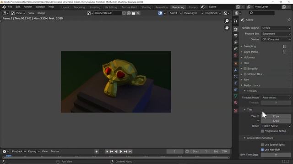Viewport: 293px width, 164px height.
Task: Open the View Layer properties tab
Action: 236,42
